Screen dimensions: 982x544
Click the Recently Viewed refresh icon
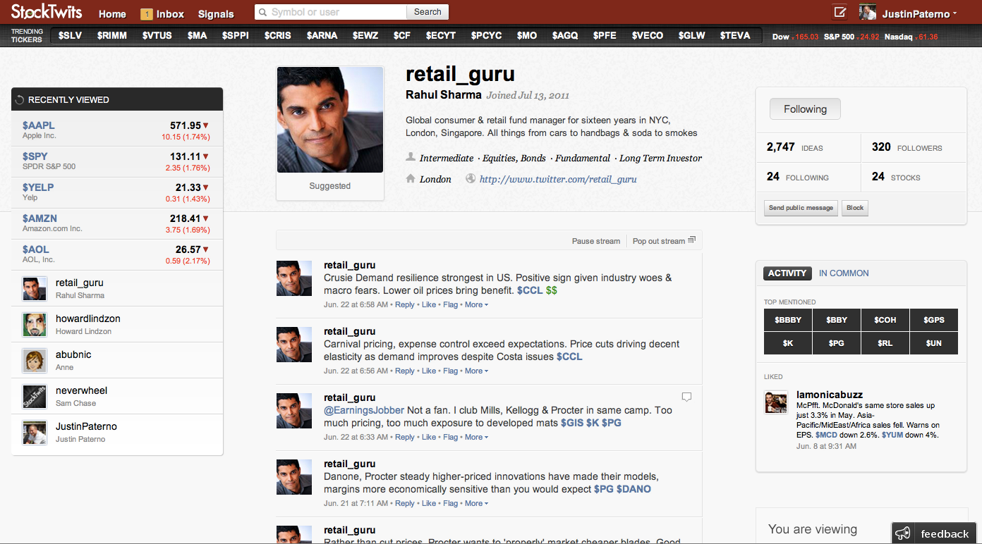coord(20,100)
